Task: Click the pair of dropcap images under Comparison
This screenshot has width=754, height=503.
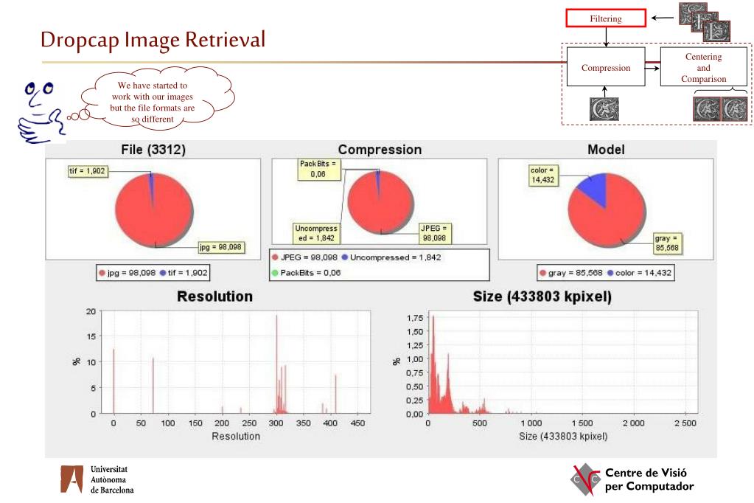Action: [720, 108]
